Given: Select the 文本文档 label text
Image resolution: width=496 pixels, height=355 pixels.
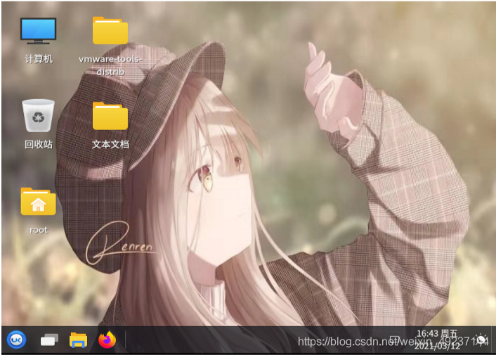Looking at the screenshot, I should [x=110, y=144].
